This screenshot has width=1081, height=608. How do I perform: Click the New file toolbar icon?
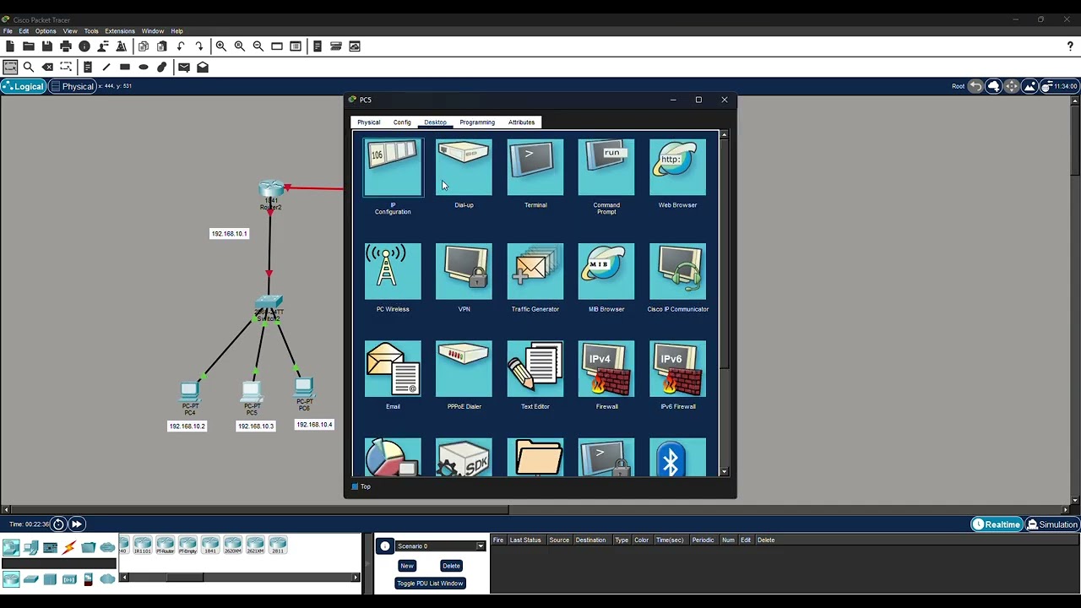(10, 46)
